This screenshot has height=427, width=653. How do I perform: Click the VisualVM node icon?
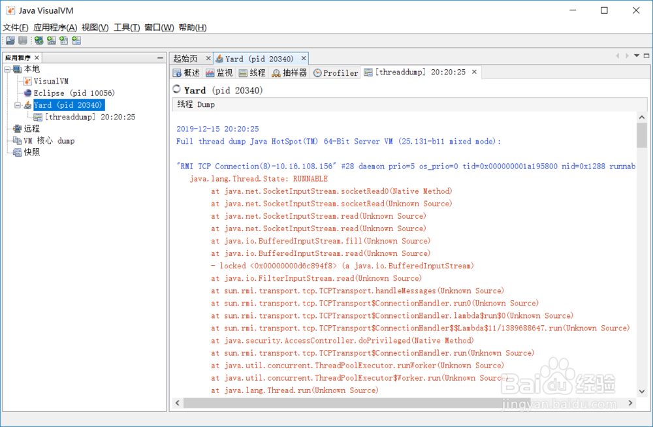[x=27, y=81]
